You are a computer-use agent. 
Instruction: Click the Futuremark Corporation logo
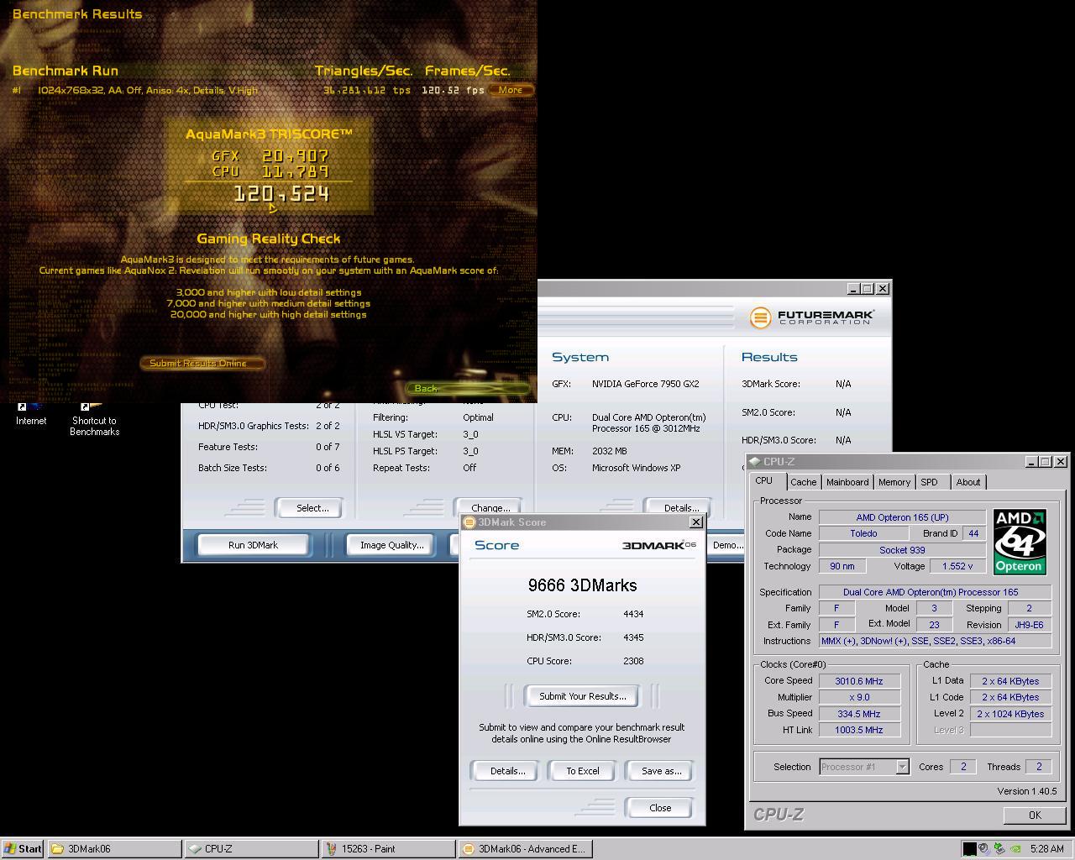[x=812, y=317]
